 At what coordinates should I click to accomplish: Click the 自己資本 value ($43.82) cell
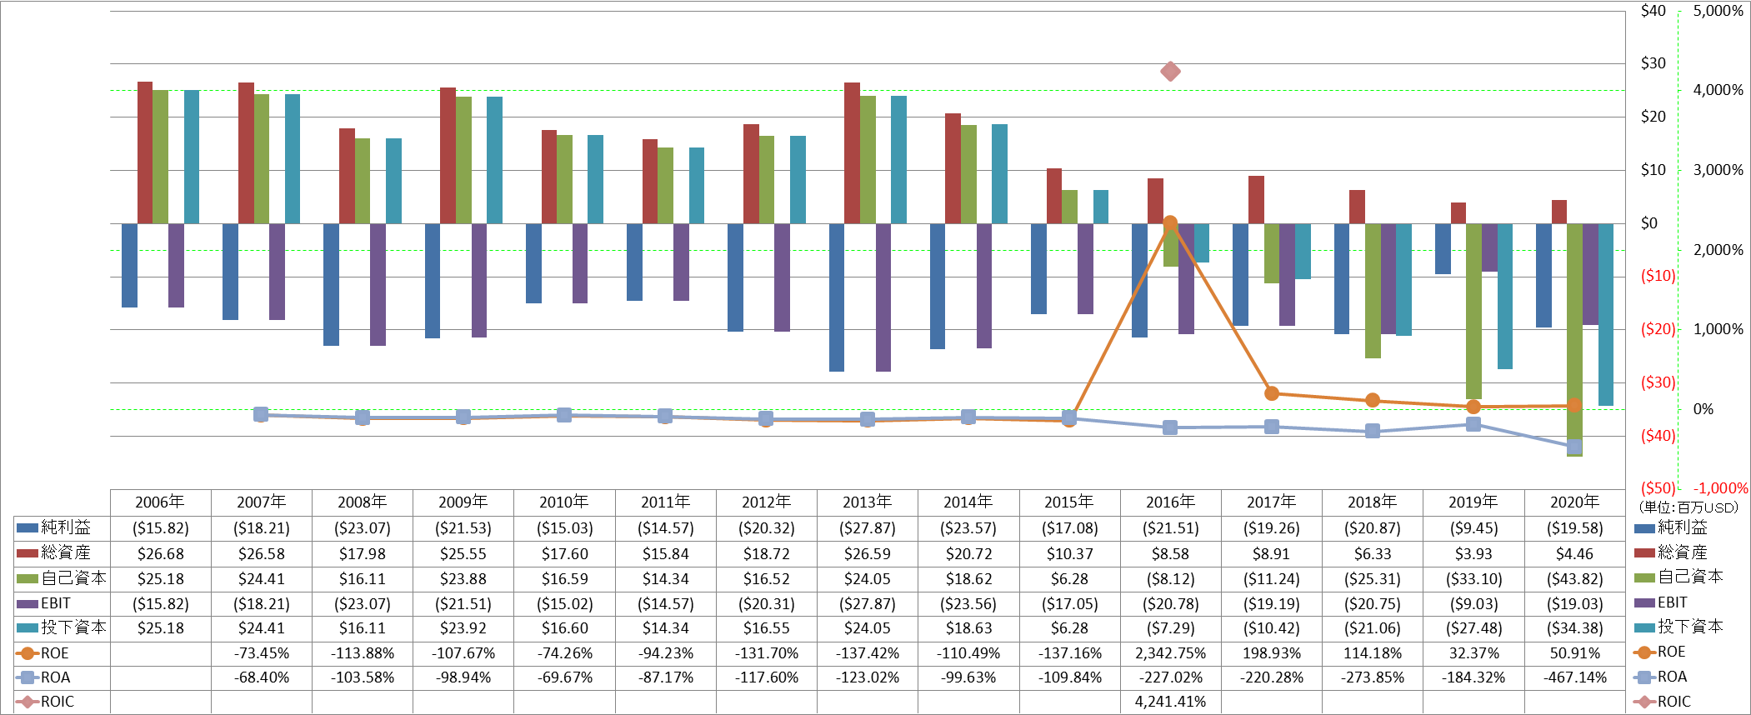click(x=1575, y=578)
